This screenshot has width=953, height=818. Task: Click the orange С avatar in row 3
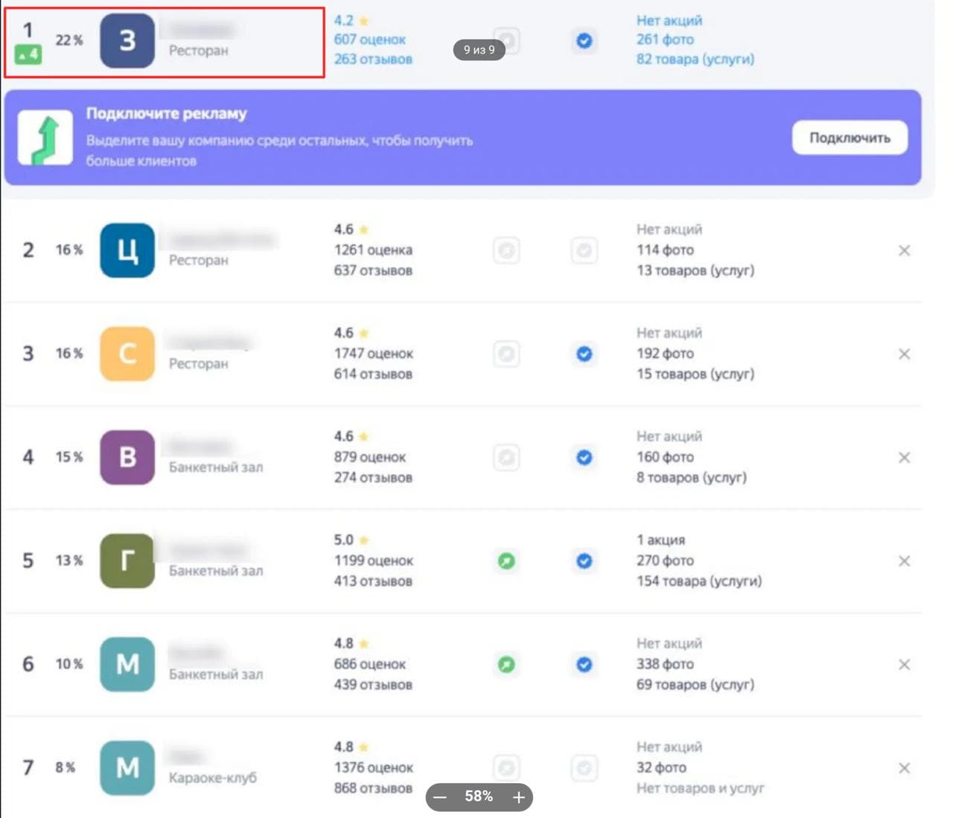127,354
